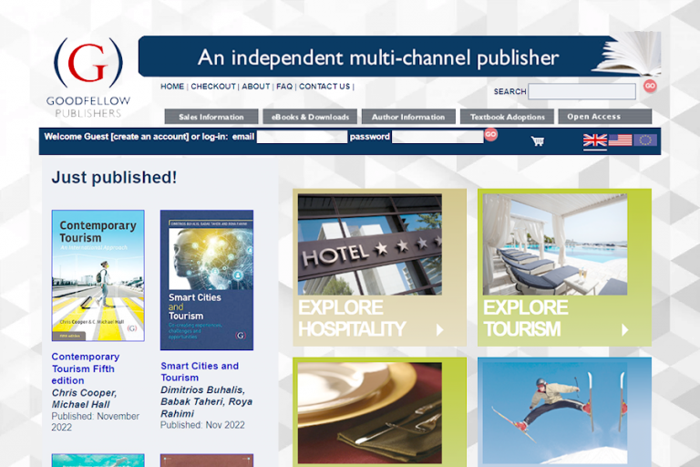Click the create an account link

click(149, 137)
